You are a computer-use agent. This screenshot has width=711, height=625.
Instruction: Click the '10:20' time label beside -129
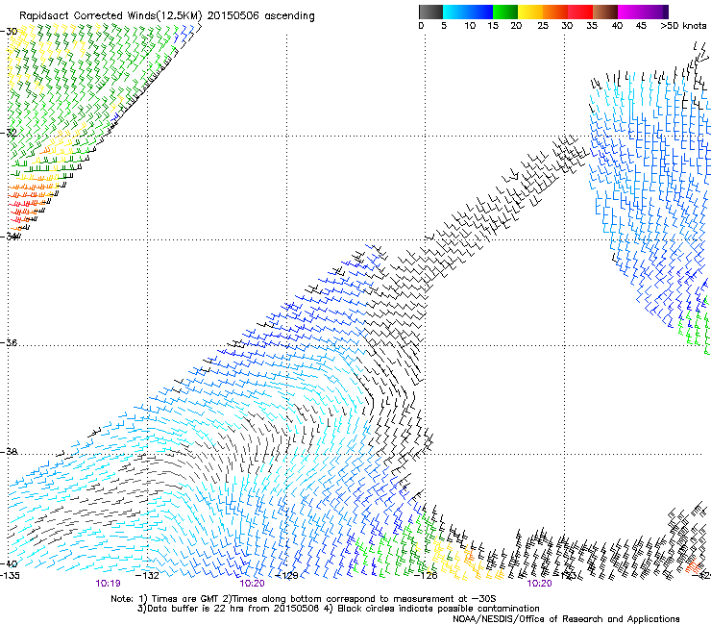(252, 584)
